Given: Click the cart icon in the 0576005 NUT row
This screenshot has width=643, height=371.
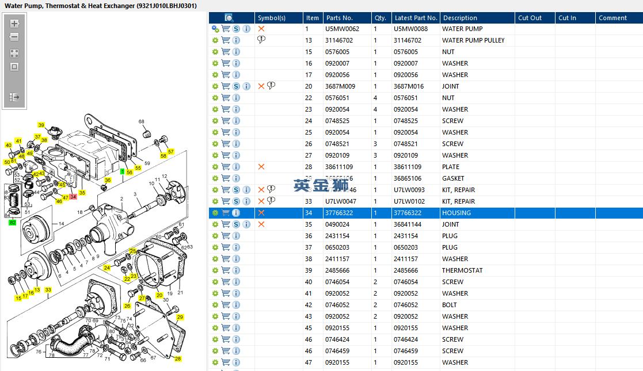Looking at the screenshot, I should pyautogui.click(x=226, y=52).
